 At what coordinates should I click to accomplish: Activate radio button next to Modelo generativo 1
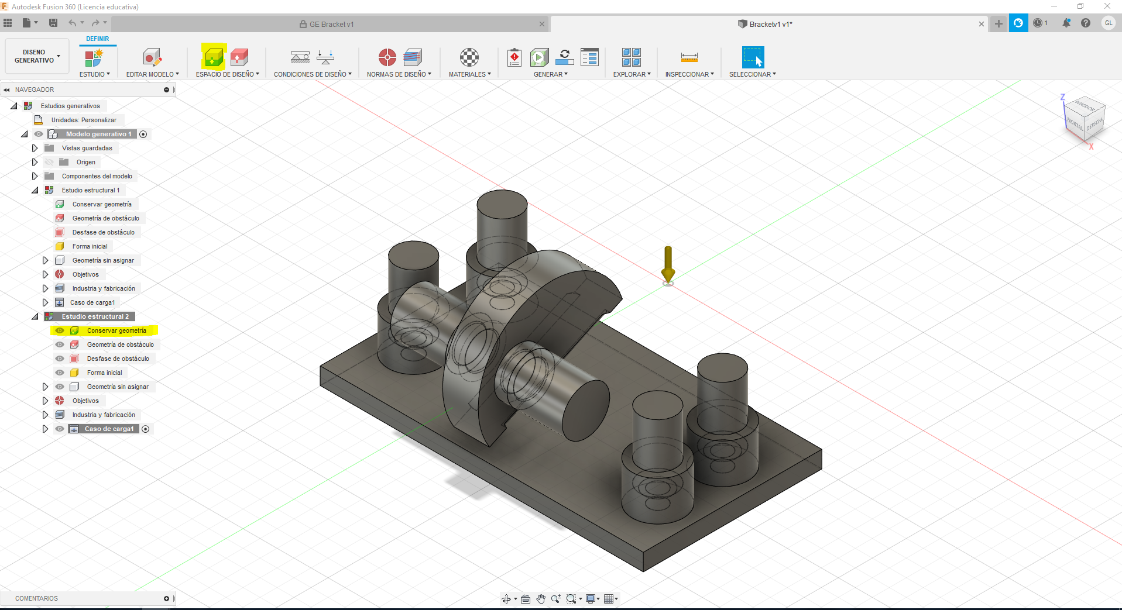click(143, 134)
